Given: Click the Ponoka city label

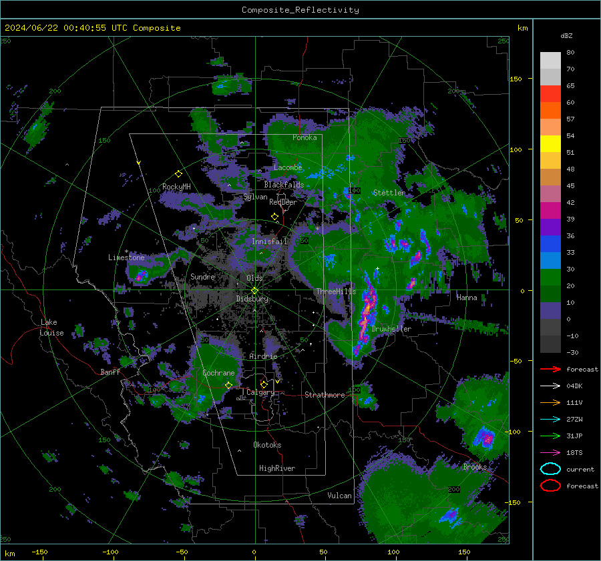Looking at the screenshot, I should [x=305, y=137].
